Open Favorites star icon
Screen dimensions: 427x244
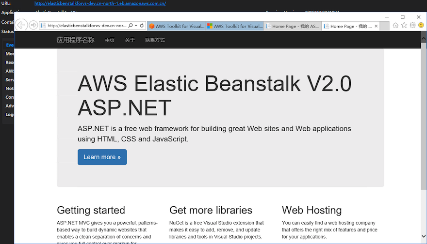point(404,25)
